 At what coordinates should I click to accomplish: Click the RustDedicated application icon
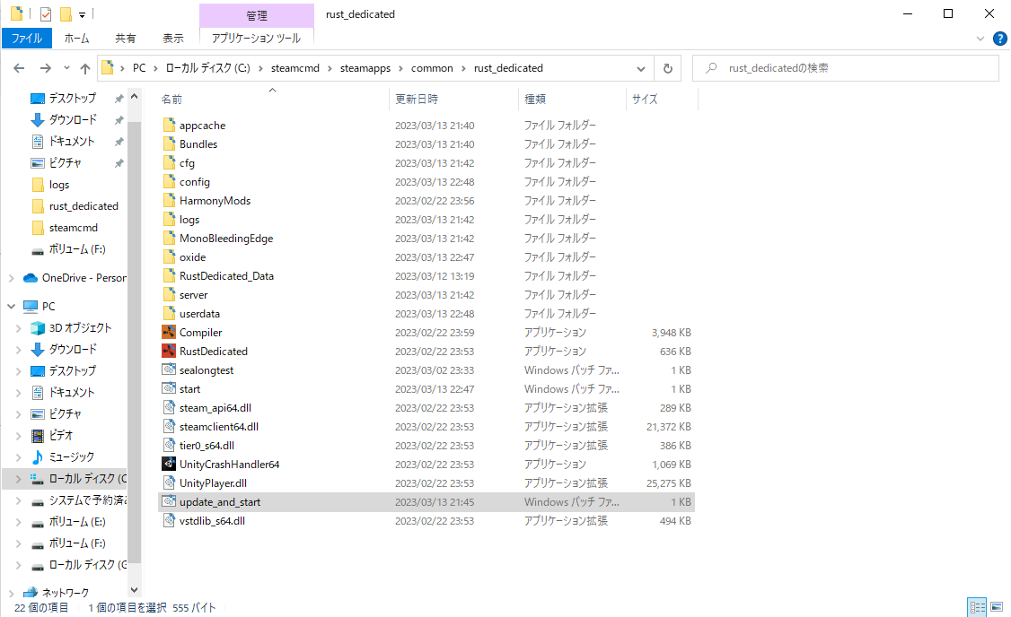pyautogui.click(x=169, y=351)
